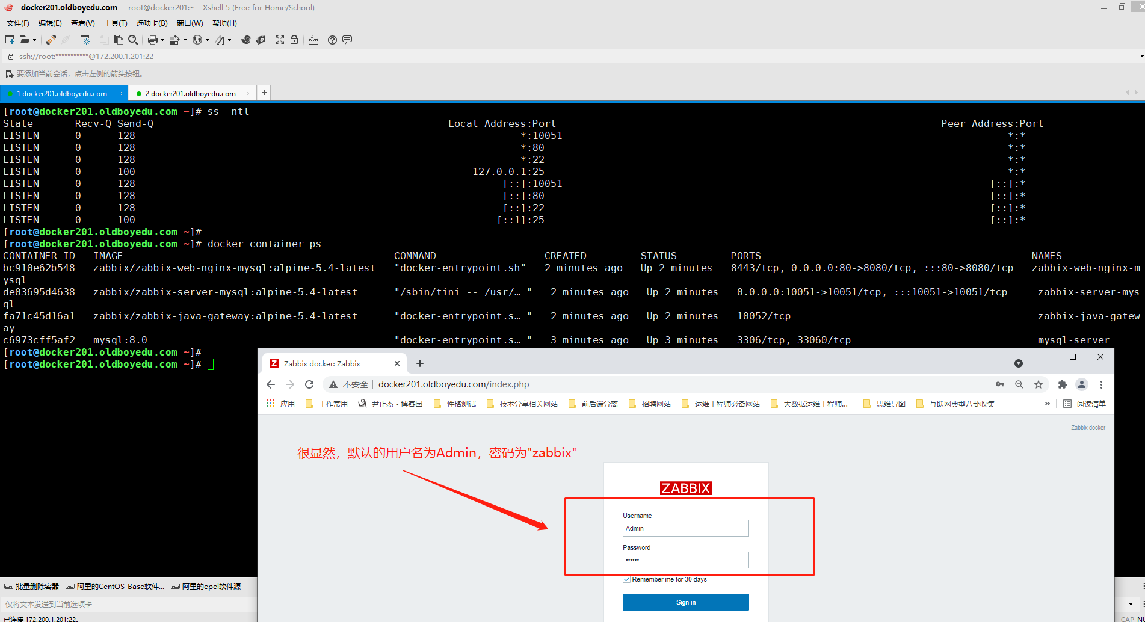
Task: Click the 批量删除容器 quick command button
Action: click(x=32, y=586)
